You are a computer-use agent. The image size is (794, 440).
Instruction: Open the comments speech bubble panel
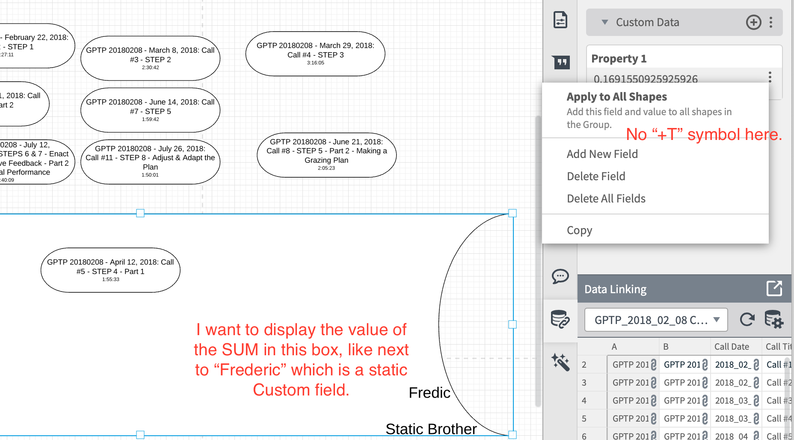coord(560,276)
